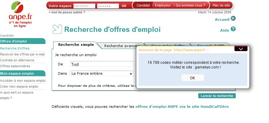Open Recevoir les offres par e-mail
Image resolution: width=269 pixels, height=123 pixels.
(x=22, y=54)
